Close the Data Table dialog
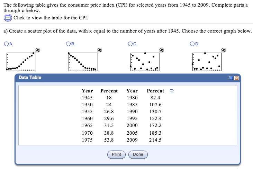Viewport: 253px width, 170px height. coord(236,78)
